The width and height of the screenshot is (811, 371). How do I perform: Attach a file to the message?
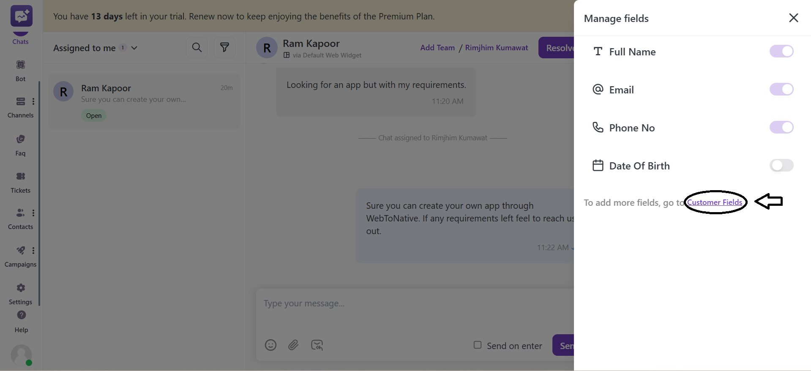294,345
